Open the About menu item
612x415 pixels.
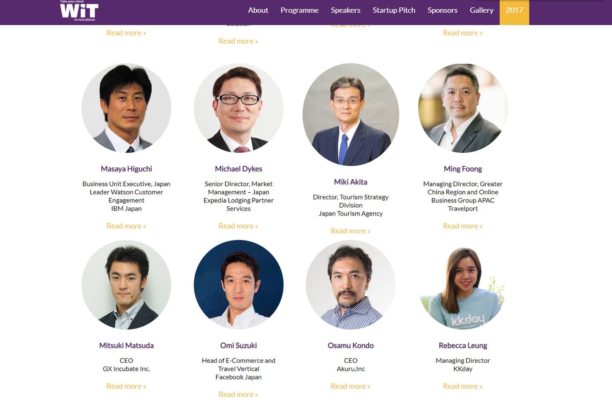[258, 10]
